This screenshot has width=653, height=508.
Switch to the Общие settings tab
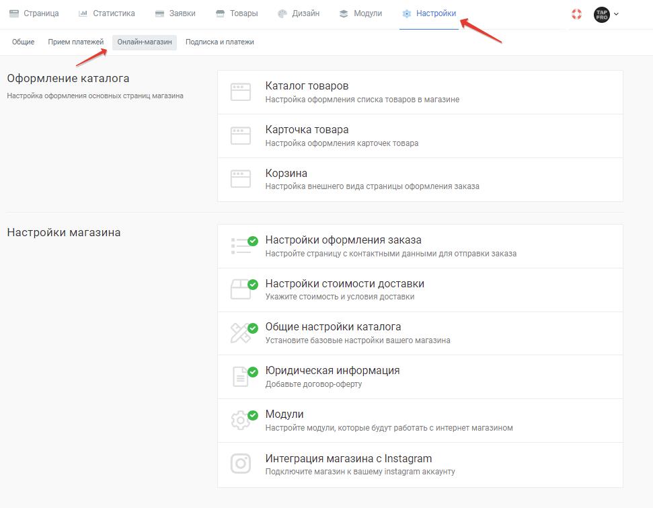coord(24,42)
